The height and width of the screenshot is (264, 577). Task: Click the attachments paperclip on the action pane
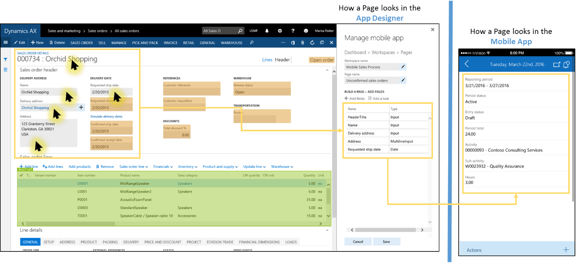click(x=302, y=42)
